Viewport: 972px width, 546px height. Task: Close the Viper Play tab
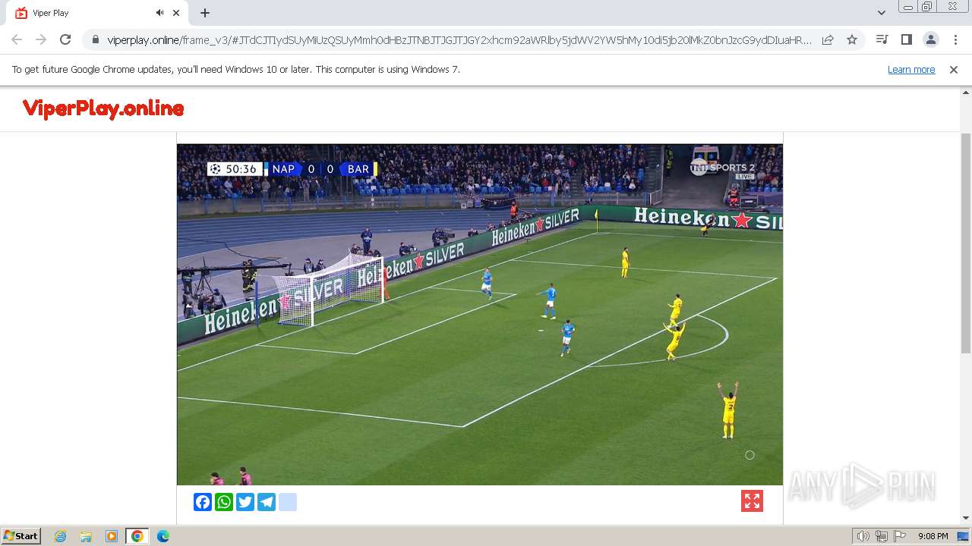[176, 13]
